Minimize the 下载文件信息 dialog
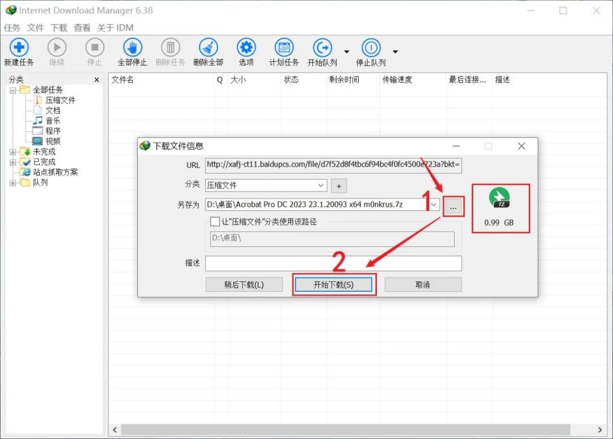613x439 pixels. pyautogui.click(x=456, y=147)
